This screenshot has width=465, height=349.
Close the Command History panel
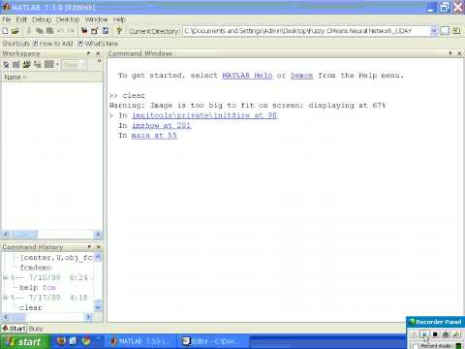click(99, 246)
